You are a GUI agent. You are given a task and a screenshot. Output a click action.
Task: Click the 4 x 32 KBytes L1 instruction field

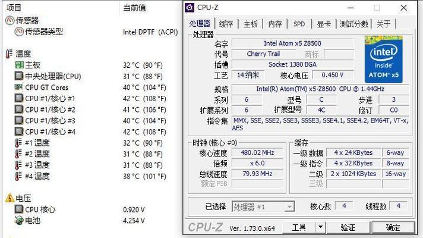click(x=353, y=163)
